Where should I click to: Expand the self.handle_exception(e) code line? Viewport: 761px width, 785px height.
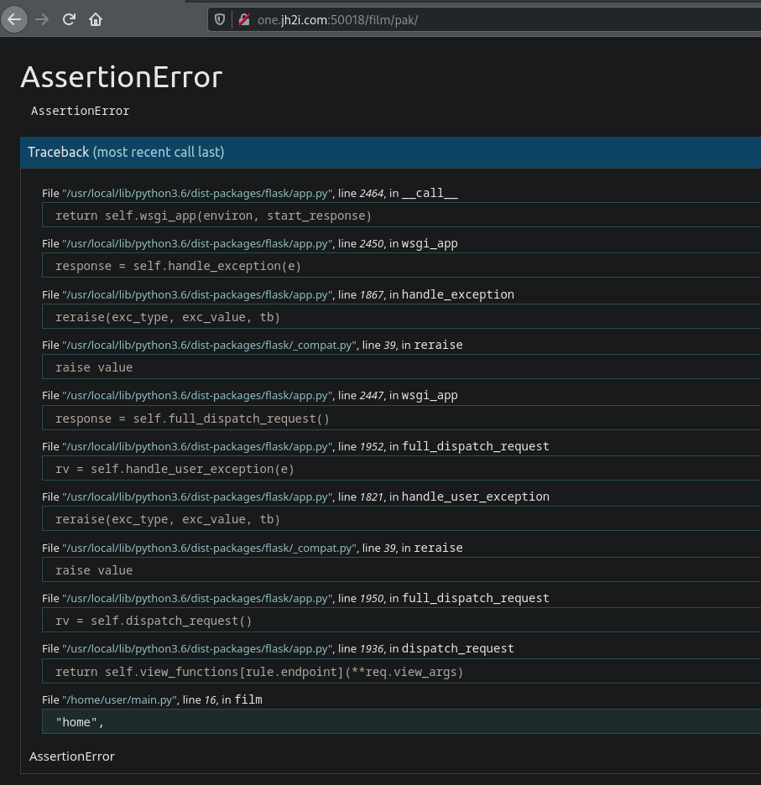(x=178, y=266)
